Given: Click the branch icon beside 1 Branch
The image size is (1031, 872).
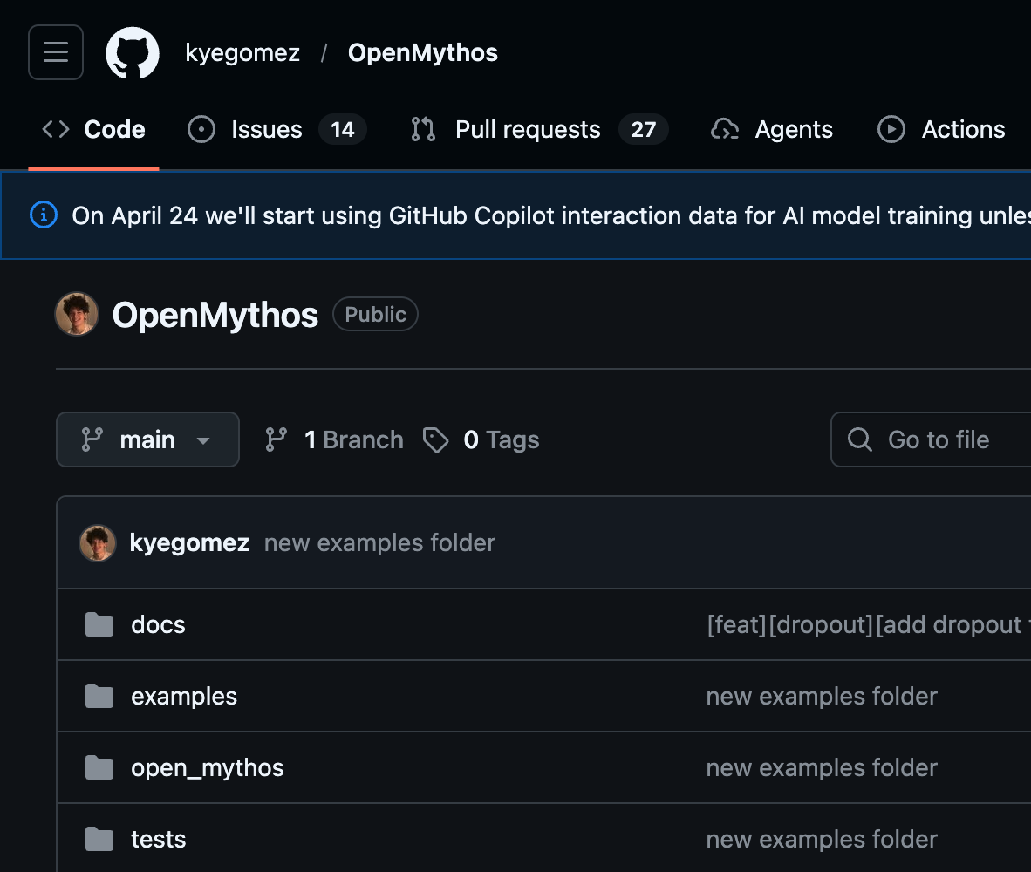Looking at the screenshot, I should (277, 439).
